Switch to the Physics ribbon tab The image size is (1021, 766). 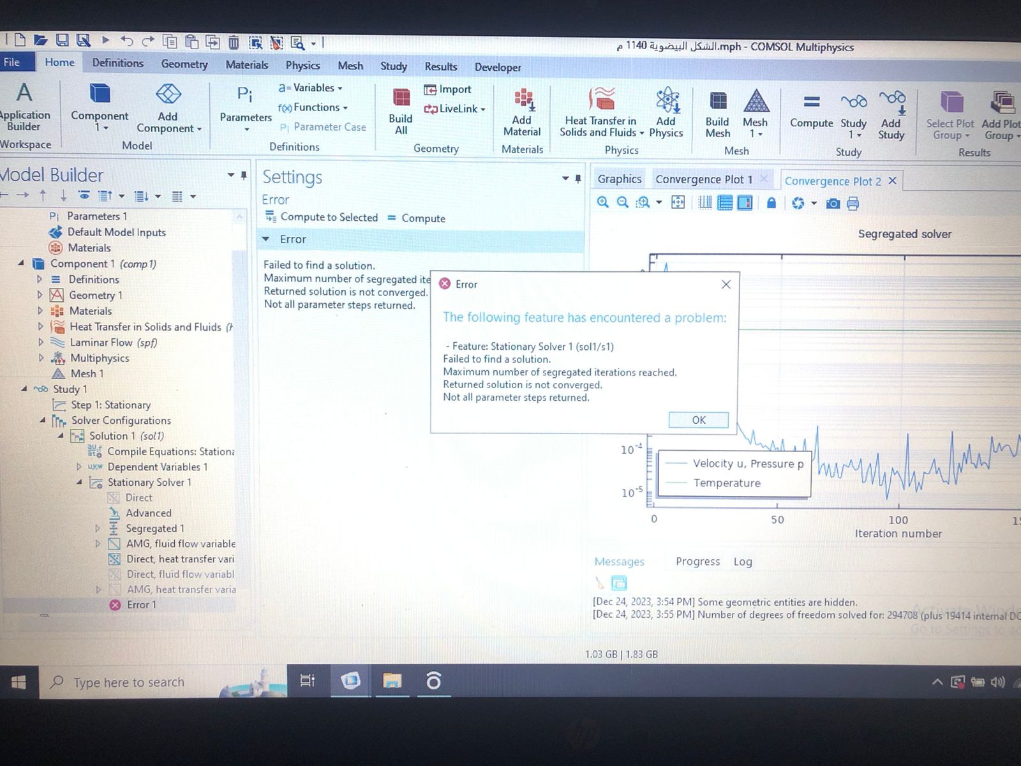point(302,65)
